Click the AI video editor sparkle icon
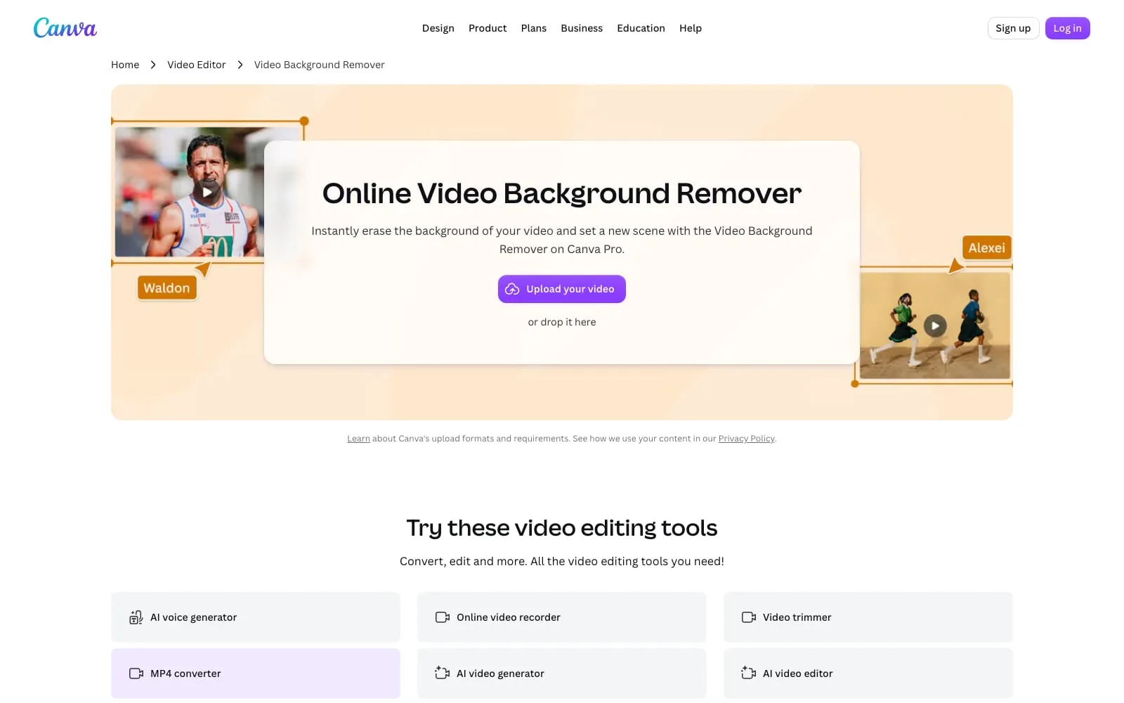 click(748, 673)
